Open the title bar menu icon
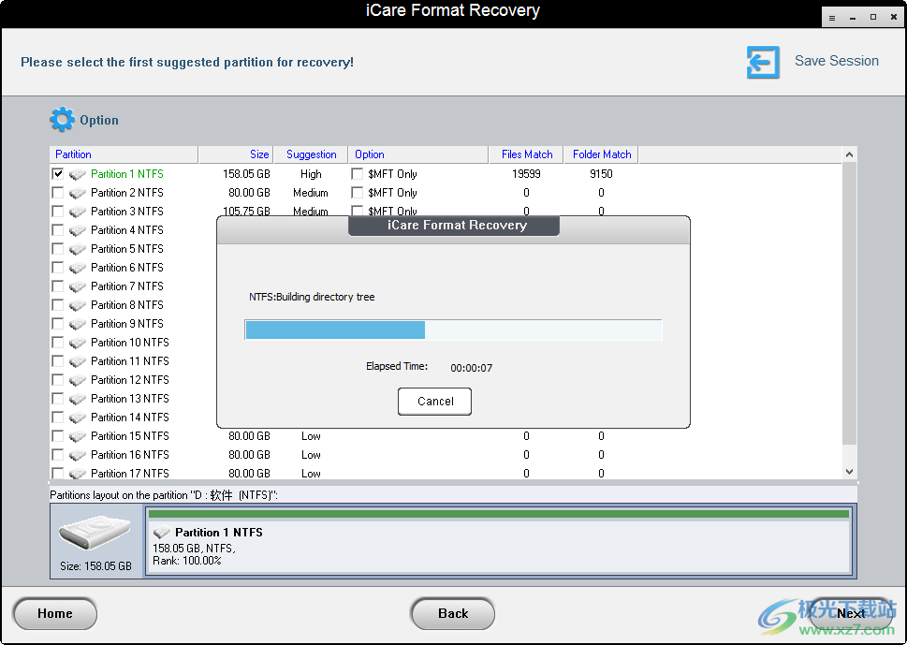Screen dimensions: 907x645 832,18
